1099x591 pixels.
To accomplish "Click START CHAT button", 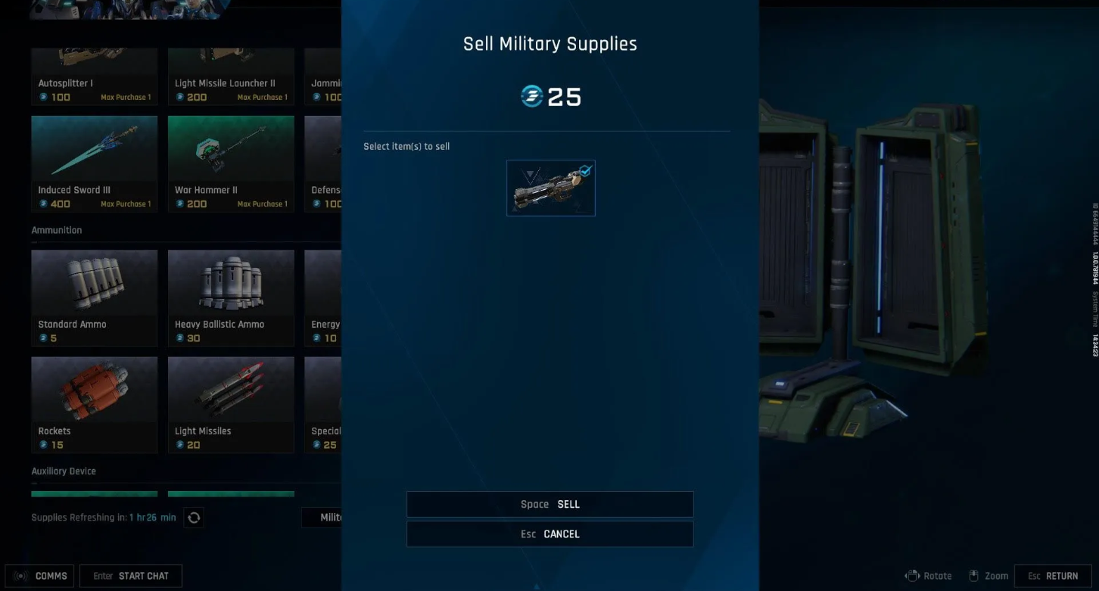I will 131,576.
